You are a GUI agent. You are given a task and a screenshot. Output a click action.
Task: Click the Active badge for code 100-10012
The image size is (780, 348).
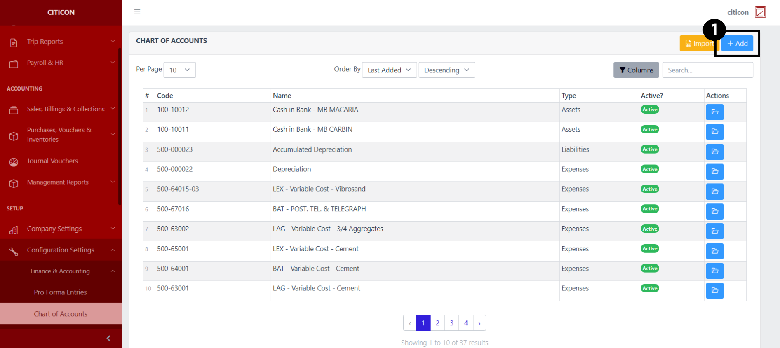coord(650,110)
